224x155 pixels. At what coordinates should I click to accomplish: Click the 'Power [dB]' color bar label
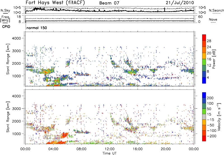tap(214, 59)
